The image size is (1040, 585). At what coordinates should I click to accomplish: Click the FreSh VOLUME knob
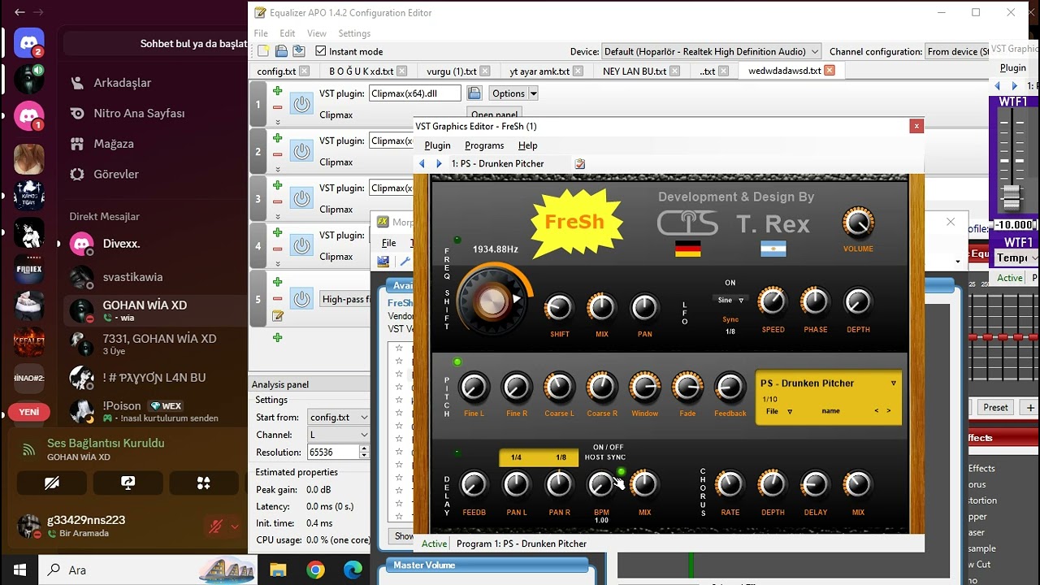[x=858, y=223]
